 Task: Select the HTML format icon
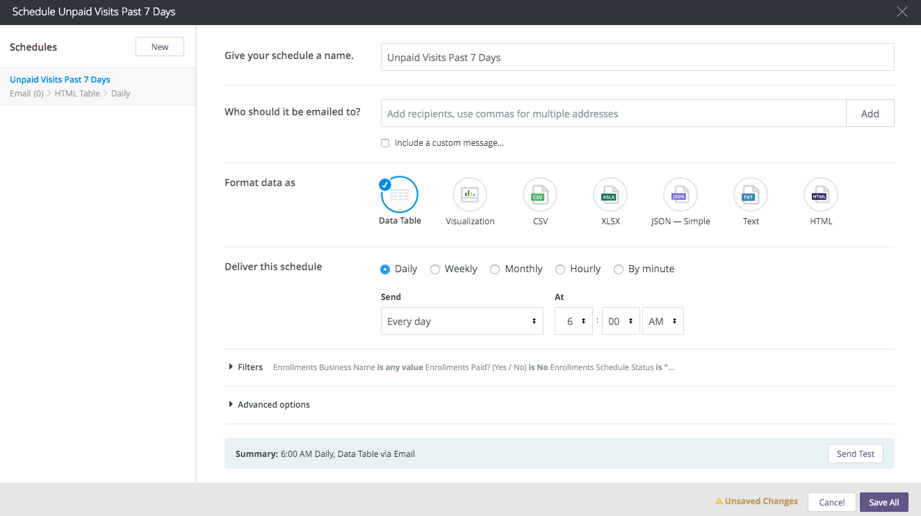tap(820, 195)
